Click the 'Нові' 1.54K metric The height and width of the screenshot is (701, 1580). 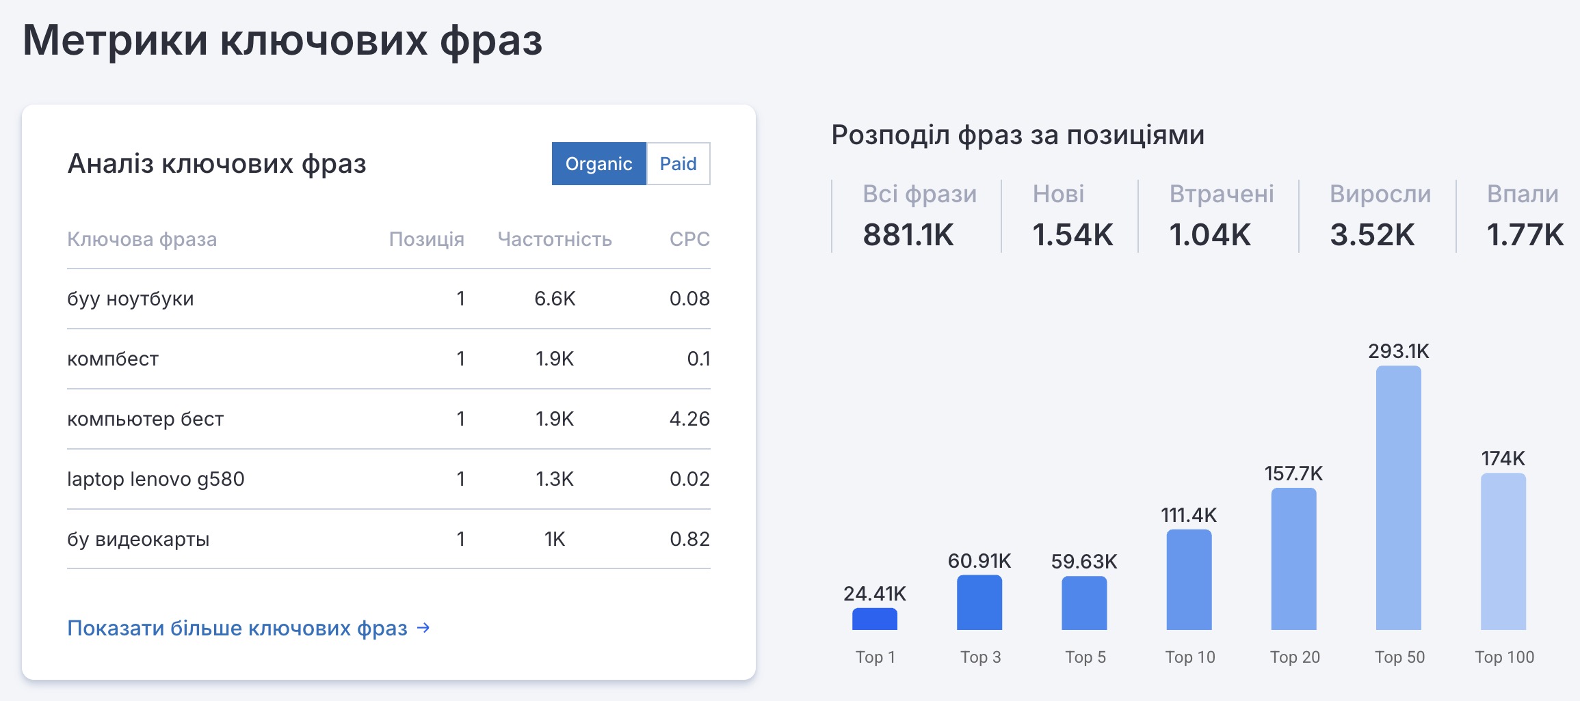coord(1071,216)
